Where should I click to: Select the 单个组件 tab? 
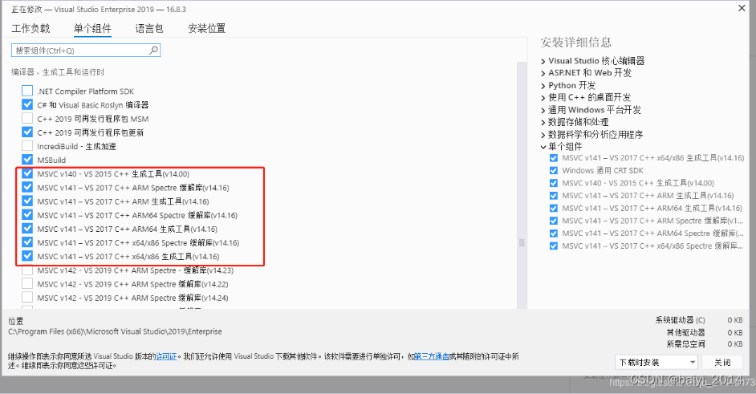(92, 28)
